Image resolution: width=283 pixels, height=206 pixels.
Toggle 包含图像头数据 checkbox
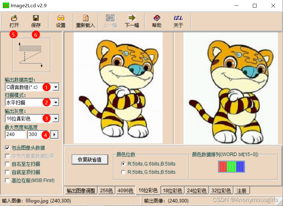(x=7, y=148)
